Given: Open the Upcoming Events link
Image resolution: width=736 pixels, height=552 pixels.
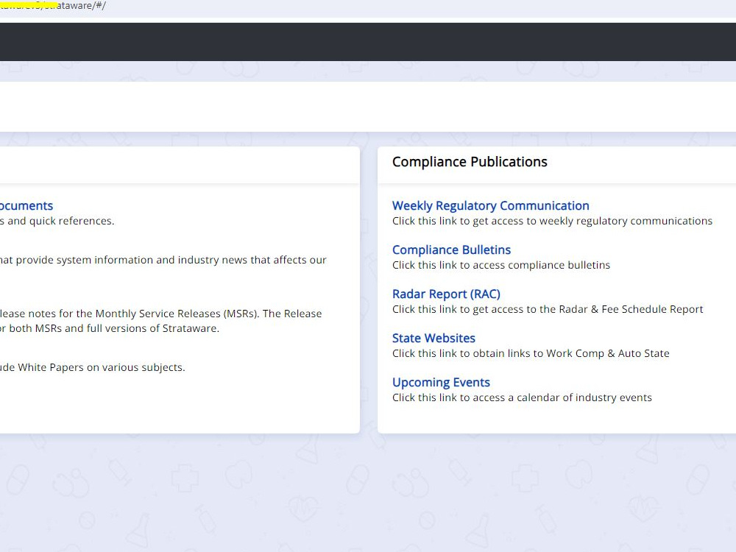Looking at the screenshot, I should 441,382.
